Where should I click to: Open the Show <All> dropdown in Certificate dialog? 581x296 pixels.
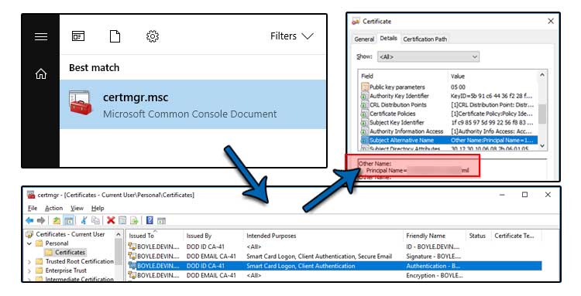[x=428, y=57]
